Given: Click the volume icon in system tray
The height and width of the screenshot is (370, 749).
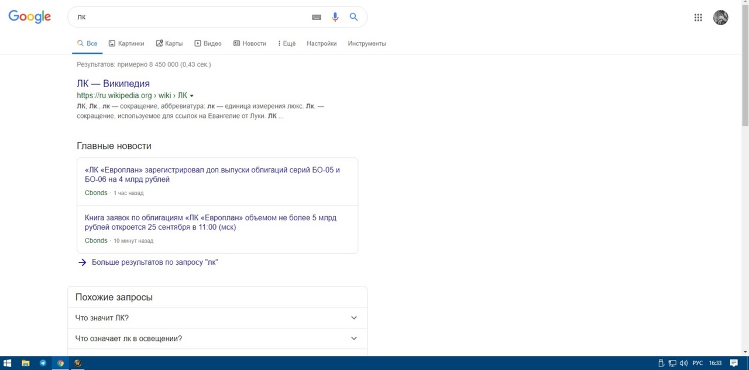Looking at the screenshot, I should tap(683, 363).
